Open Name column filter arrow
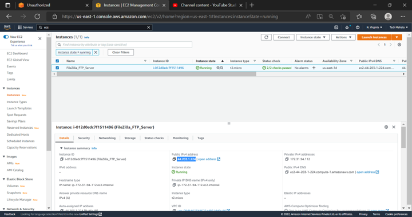 click(145, 61)
